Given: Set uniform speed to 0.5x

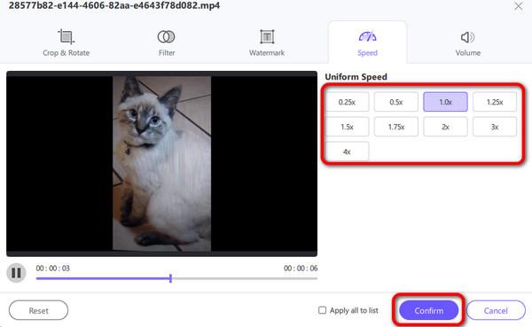Looking at the screenshot, I should click(396, 102).
